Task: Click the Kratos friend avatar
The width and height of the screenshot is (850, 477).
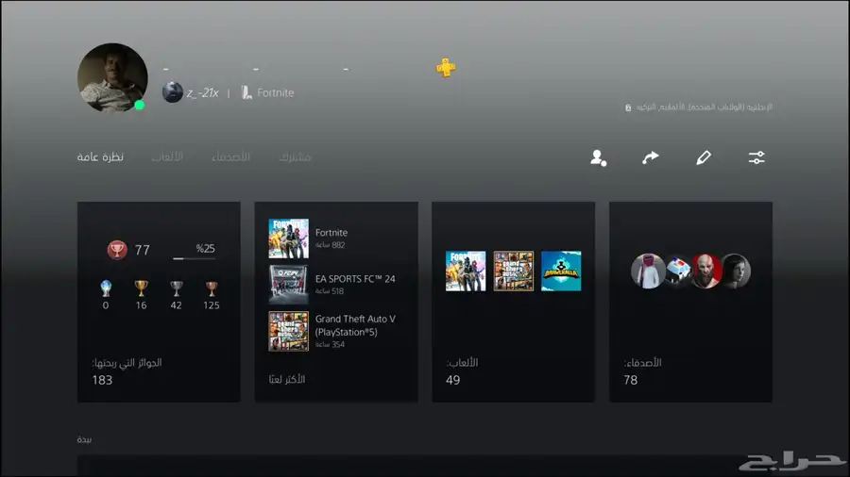Action: (706, 271)
